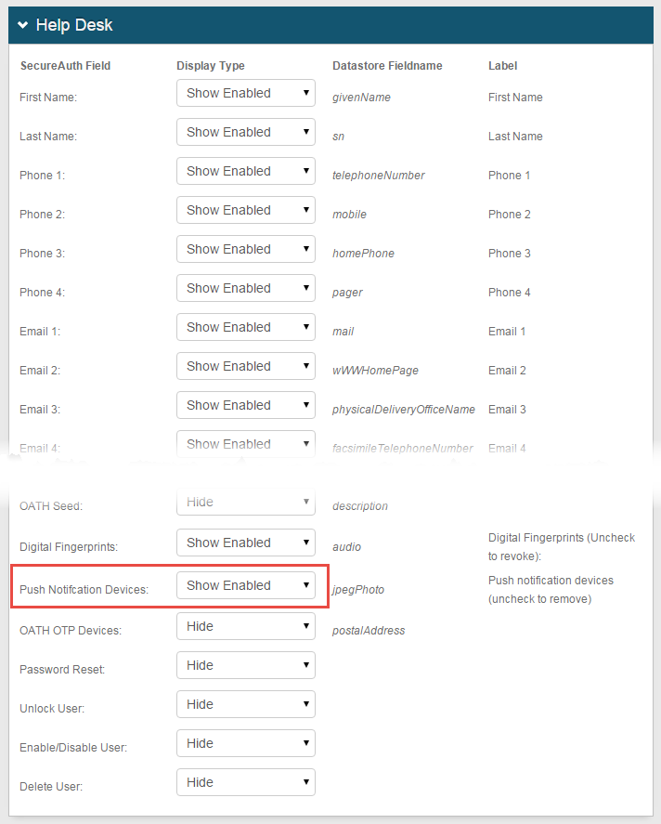The height and width of the screenshot is (824, 661).
Task: Click the Help Desk section title
Action: pos(74,25)
